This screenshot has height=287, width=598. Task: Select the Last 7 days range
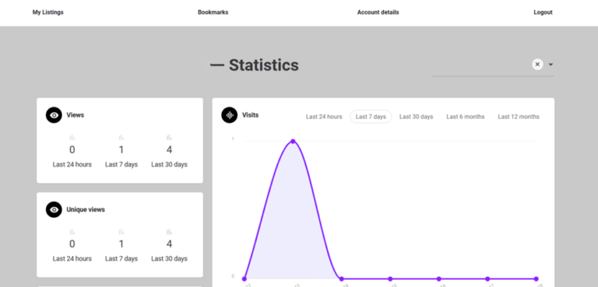371,117
